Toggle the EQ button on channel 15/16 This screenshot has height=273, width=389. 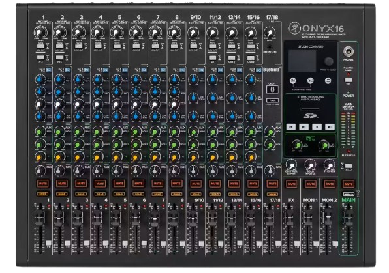click(258, 70)
